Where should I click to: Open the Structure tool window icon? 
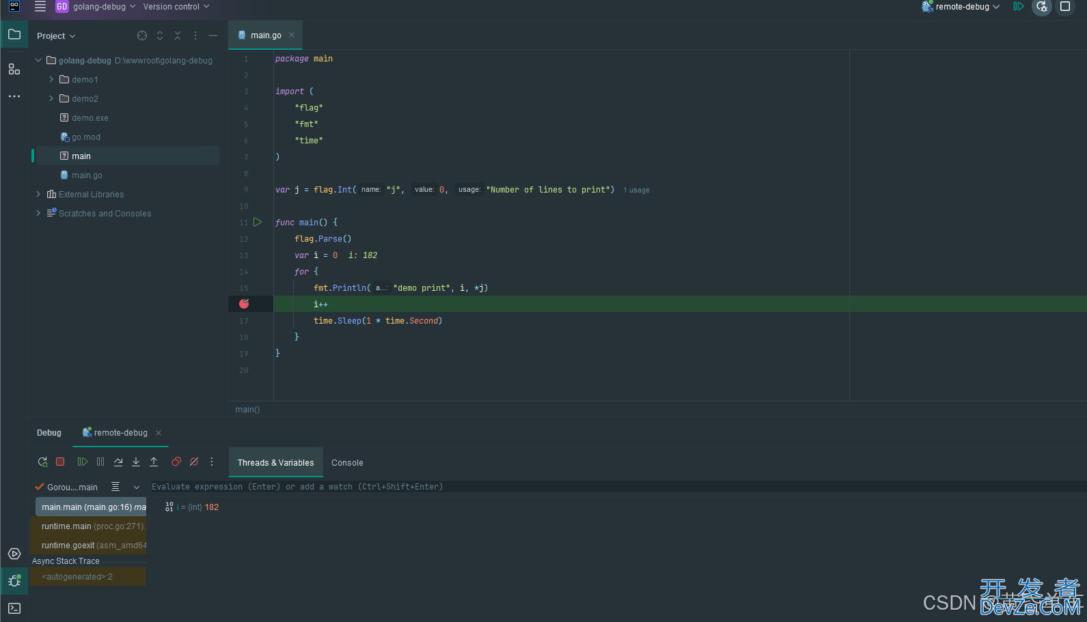coord(14,69)
